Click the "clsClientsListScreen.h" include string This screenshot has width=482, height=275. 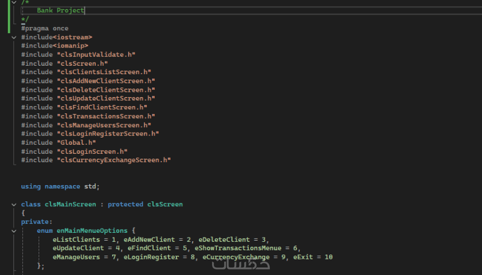tap(104, 72)
